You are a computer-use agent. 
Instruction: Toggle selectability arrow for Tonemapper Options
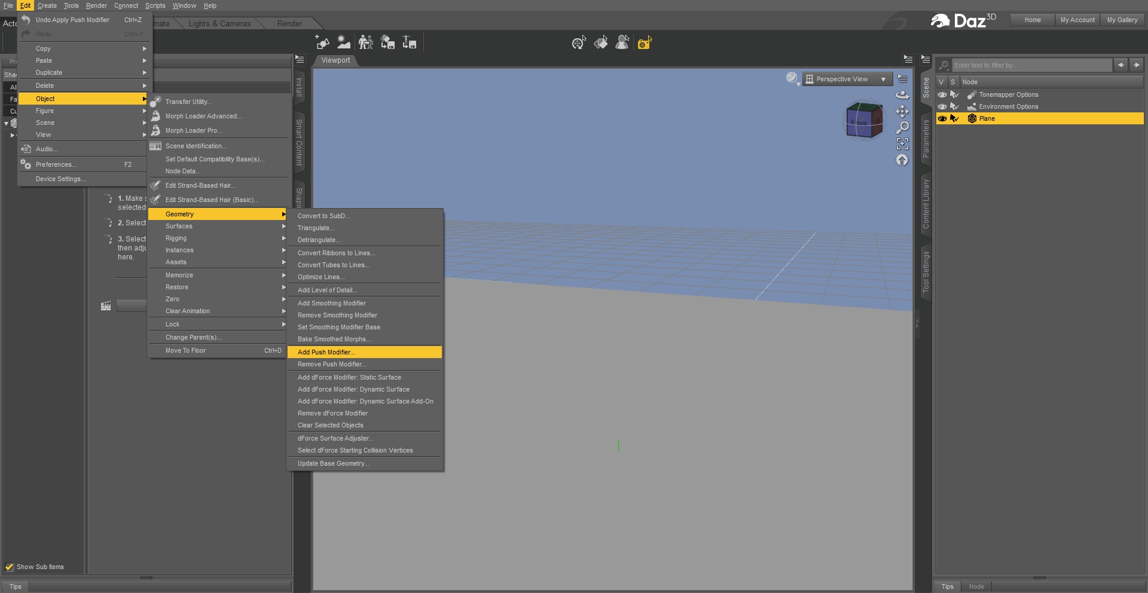(x=954, y=94)
